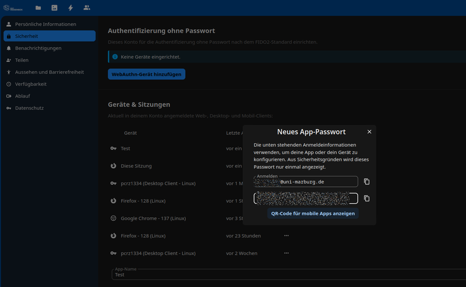Open Benachrichtigungen settings
The image size is (466, 287).
tap(50, 48)
